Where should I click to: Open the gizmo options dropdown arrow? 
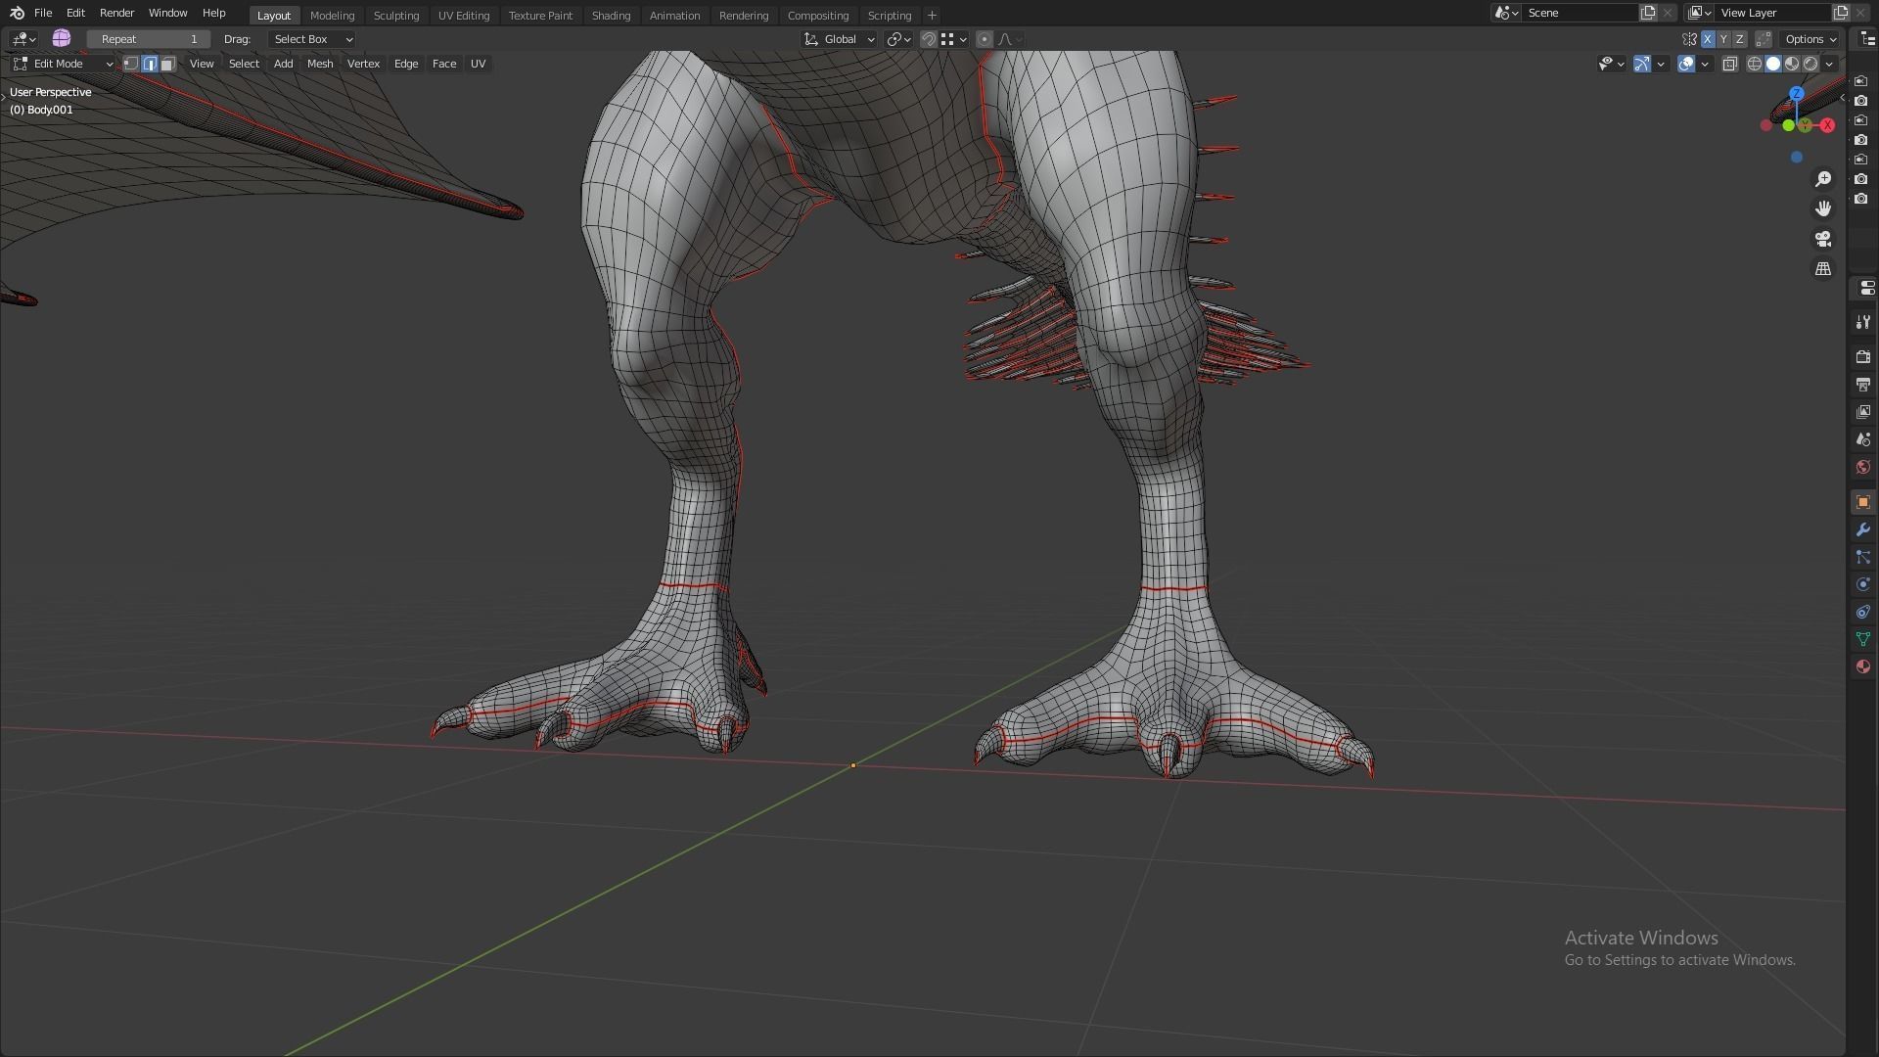[1661, 64]
